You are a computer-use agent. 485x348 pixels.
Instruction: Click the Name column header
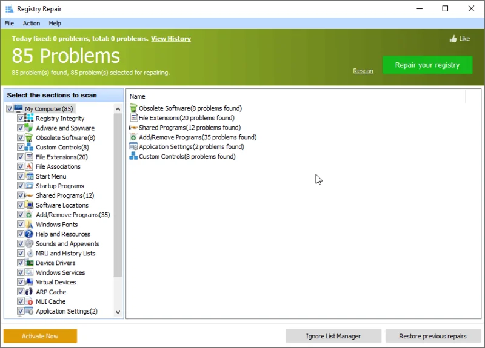tap(138, 96)
